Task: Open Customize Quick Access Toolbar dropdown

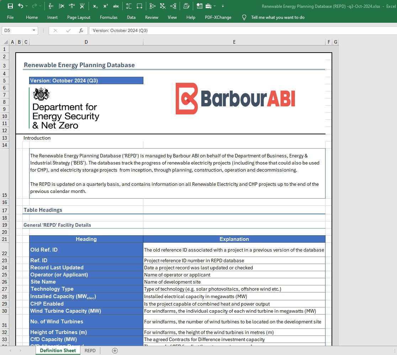Action: 223,6
